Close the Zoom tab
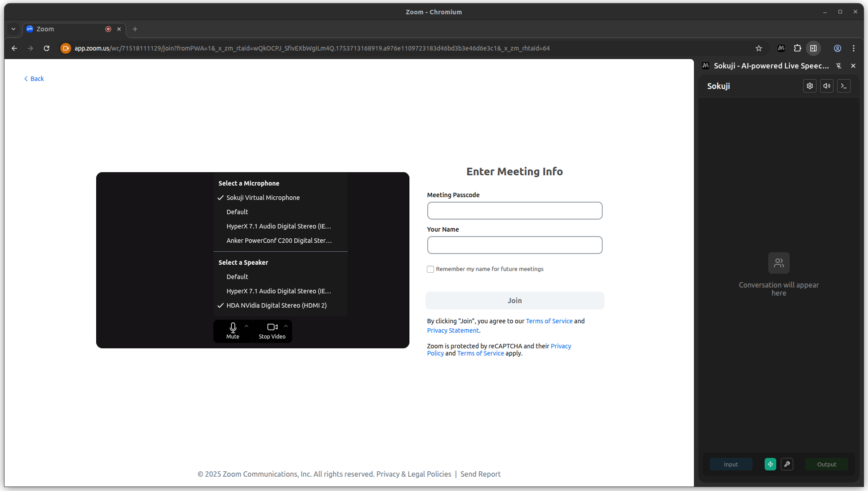Screen dimensions: 868x491 coord(119,29)
